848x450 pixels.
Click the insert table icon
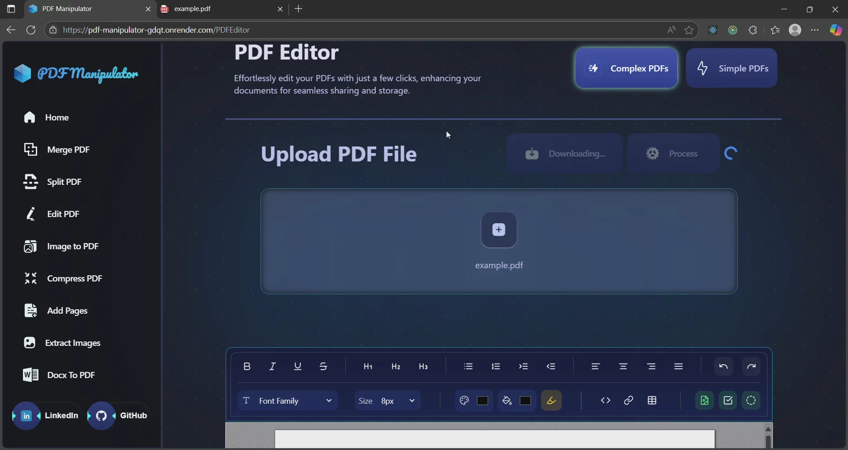653,401
